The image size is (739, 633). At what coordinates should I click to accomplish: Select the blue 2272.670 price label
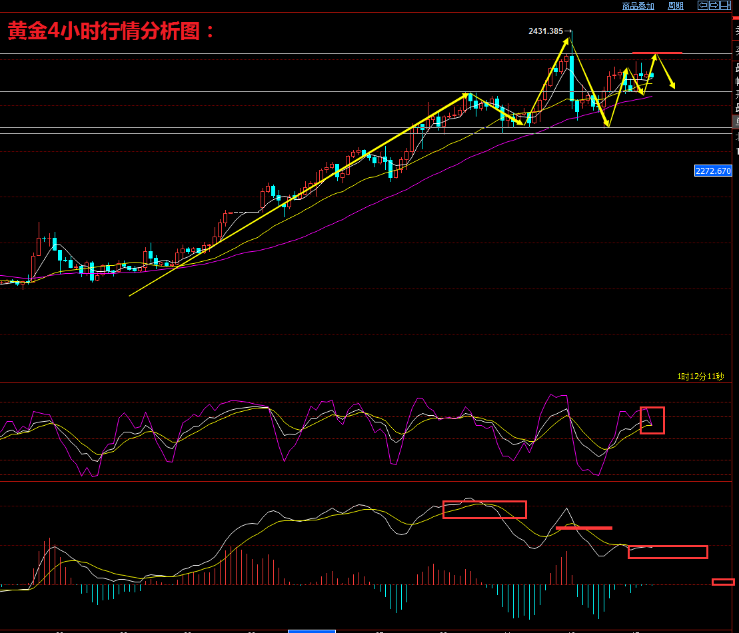[713, 171]
